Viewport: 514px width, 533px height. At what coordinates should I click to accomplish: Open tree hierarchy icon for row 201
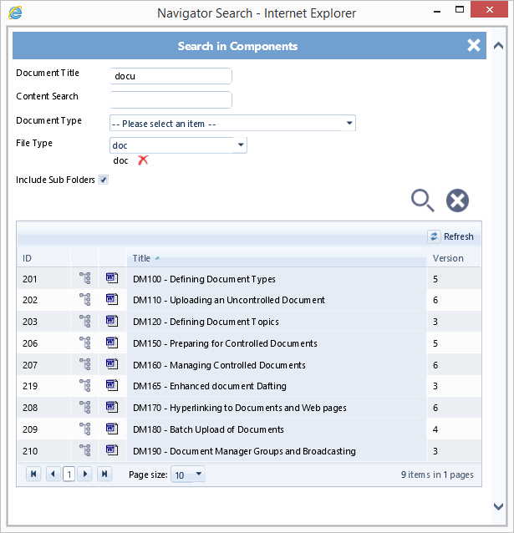(x=85, y=278)
